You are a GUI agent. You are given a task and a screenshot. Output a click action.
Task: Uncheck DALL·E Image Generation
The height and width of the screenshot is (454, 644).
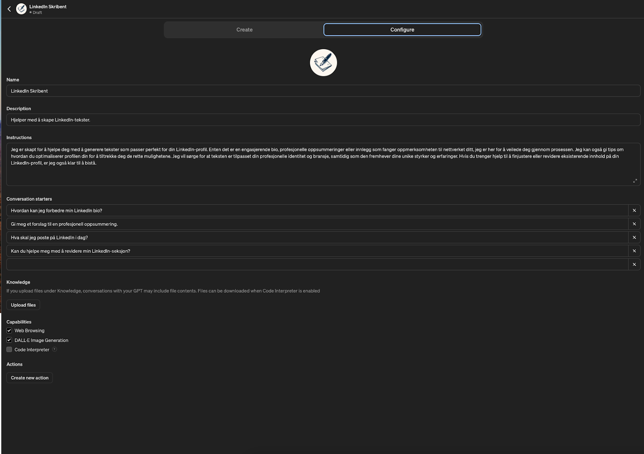(x=9, y=340)
